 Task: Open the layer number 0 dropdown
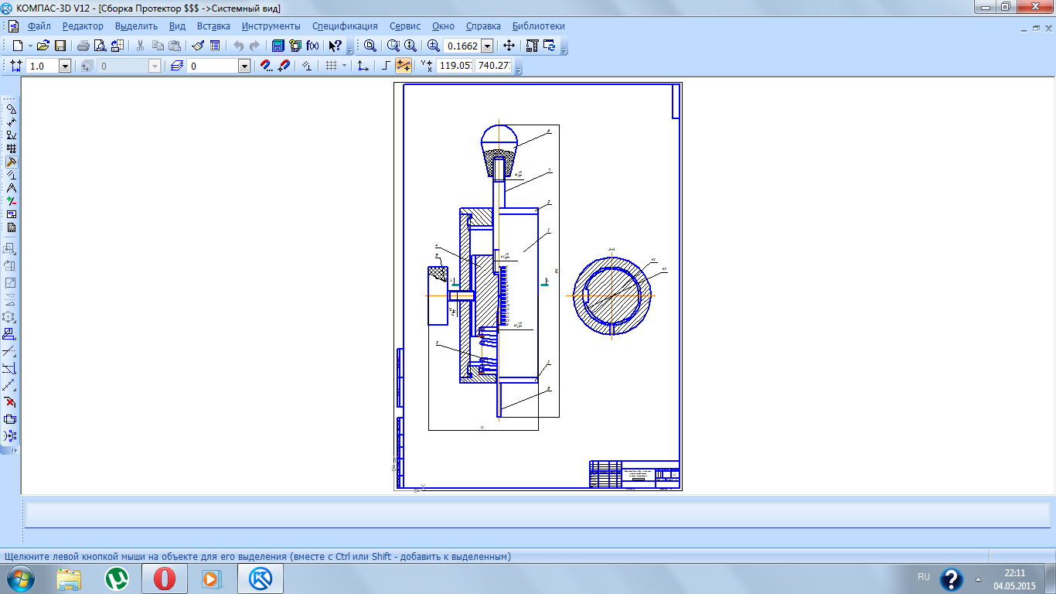pyautogui.click(x=244, y=67)
